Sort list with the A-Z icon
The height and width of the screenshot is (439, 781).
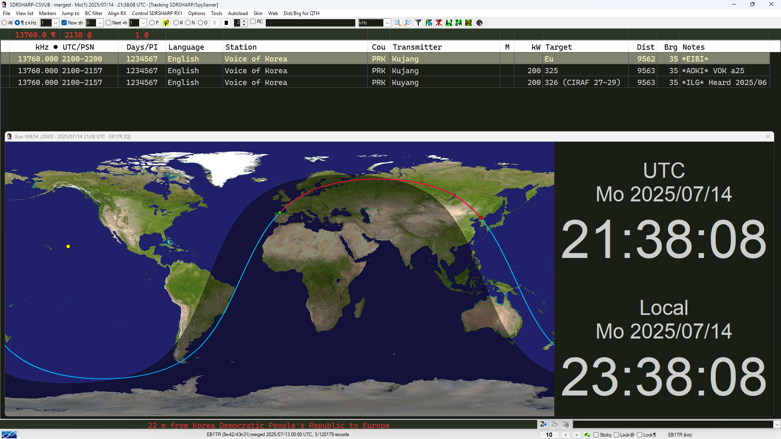point(449,23)
